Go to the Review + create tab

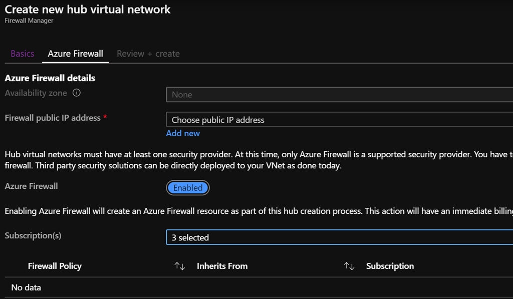148,54
